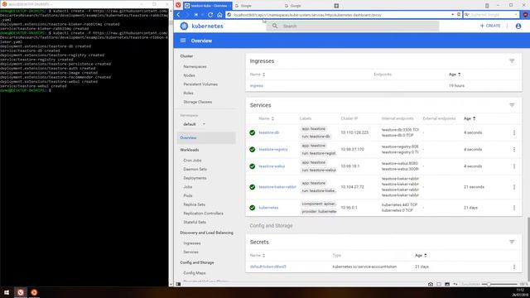Click kubernetes service green status icon
The height and width of the screenshot is (298, 530).
tap(252, 208)
